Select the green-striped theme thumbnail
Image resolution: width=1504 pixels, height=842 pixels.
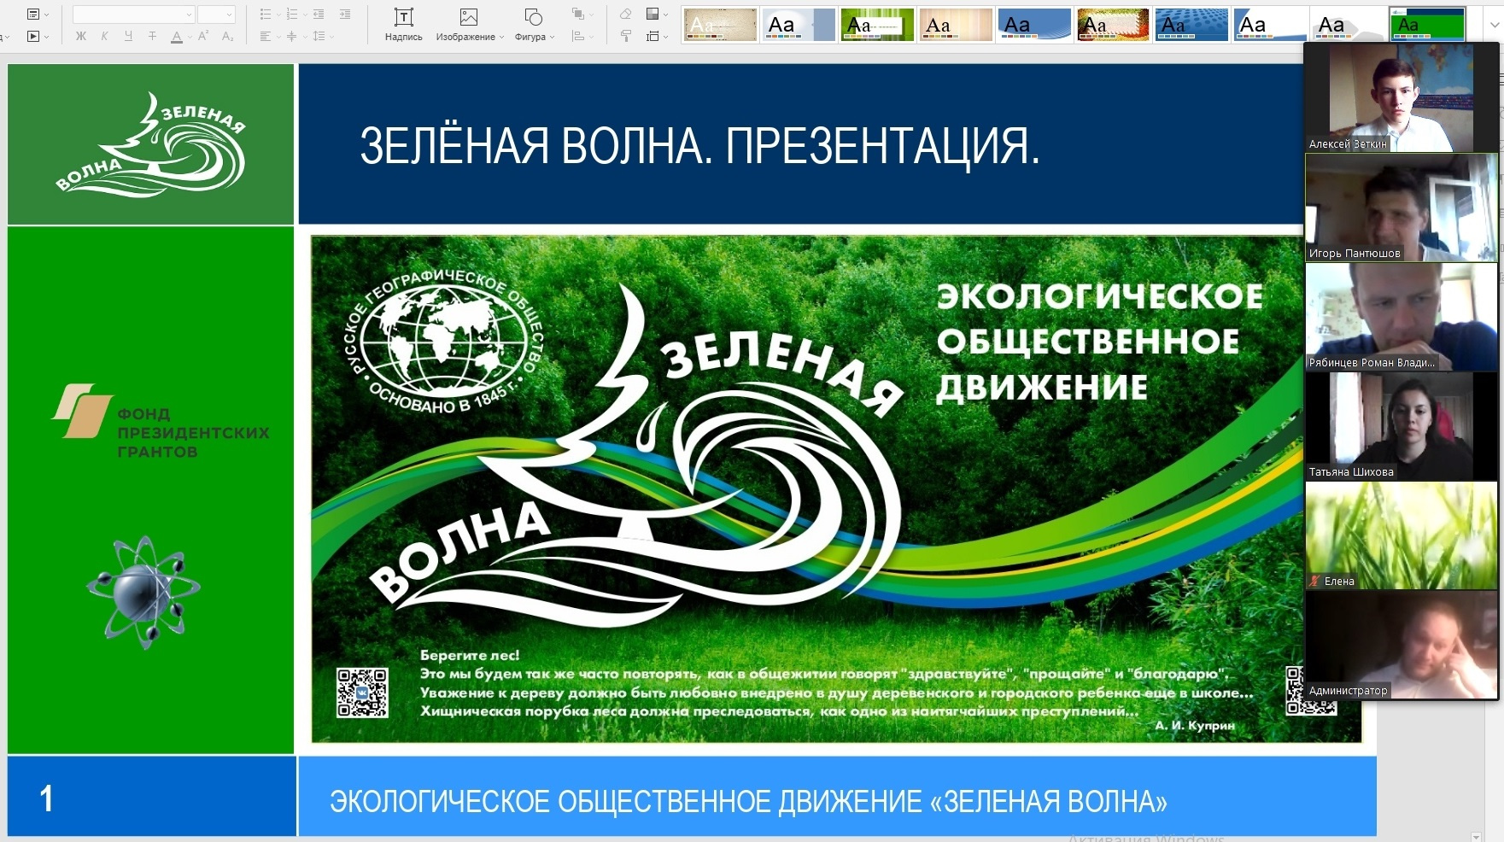pos(877,26)
